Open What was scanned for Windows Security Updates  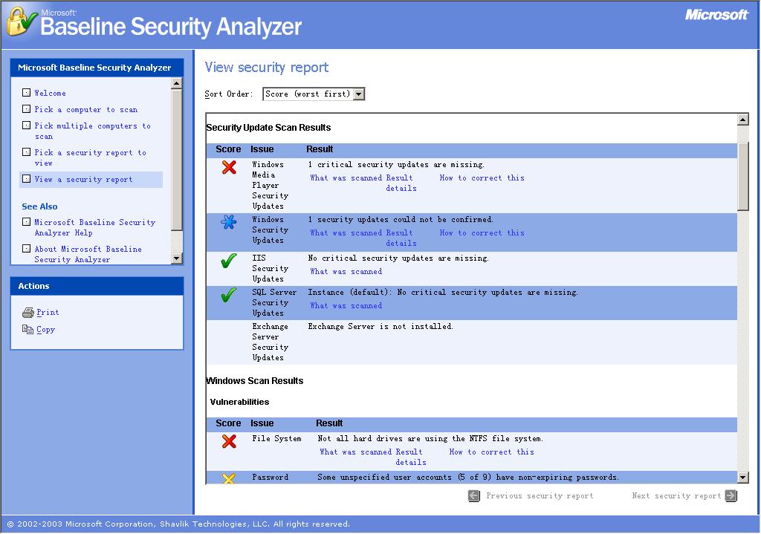point(346,232)
